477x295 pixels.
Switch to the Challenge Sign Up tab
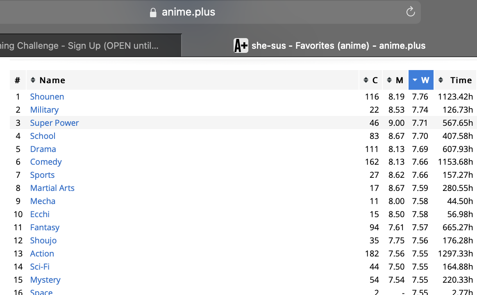coord(82,45)
